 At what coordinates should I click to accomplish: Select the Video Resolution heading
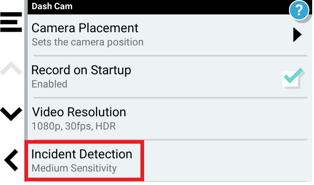(x=79, y=112)
